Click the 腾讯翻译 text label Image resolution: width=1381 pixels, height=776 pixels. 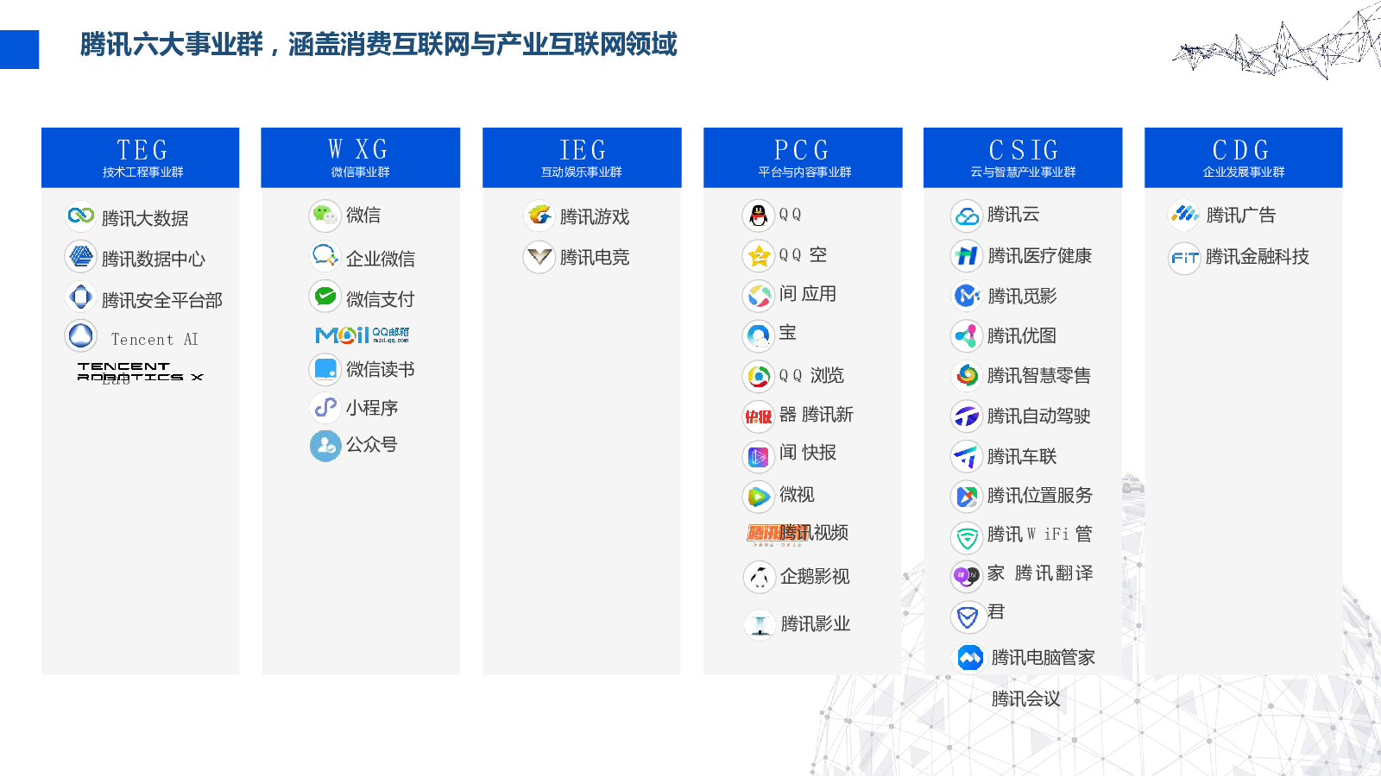point(1054,573)
